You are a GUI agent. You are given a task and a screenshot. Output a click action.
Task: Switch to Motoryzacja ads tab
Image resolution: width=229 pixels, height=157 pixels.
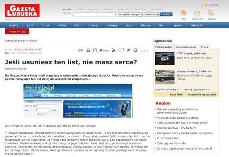163,47
